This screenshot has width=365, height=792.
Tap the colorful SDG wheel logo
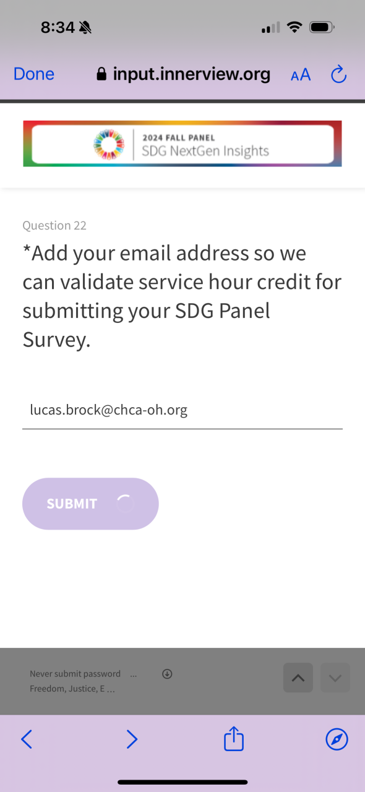click(108, 144)
